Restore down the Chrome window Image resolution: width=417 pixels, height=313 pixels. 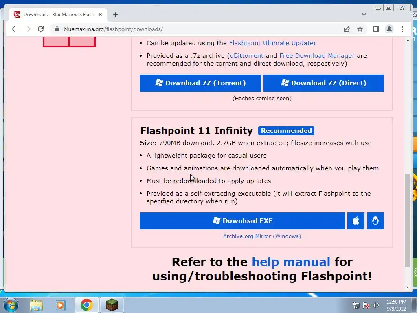pyautogui.click(x=388, y=8)
